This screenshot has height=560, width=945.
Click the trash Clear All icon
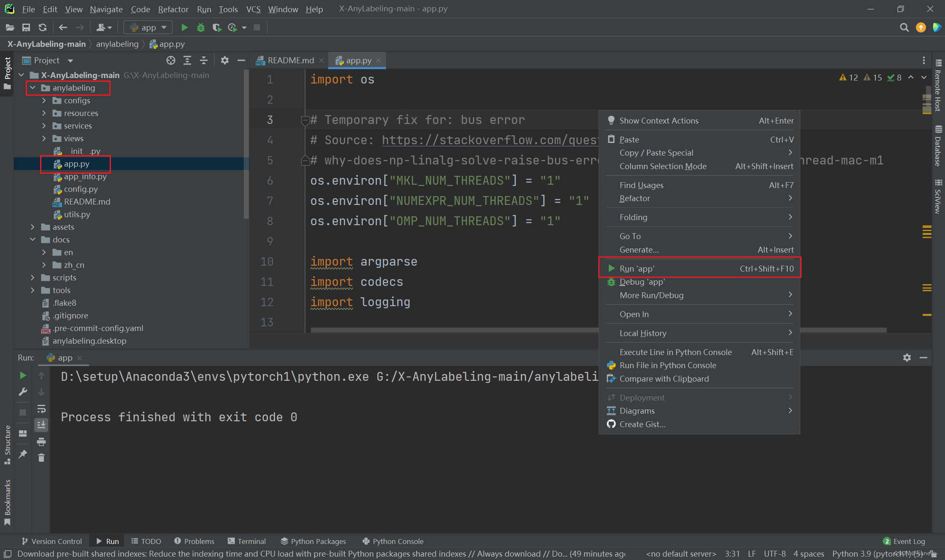click(41, 458)
